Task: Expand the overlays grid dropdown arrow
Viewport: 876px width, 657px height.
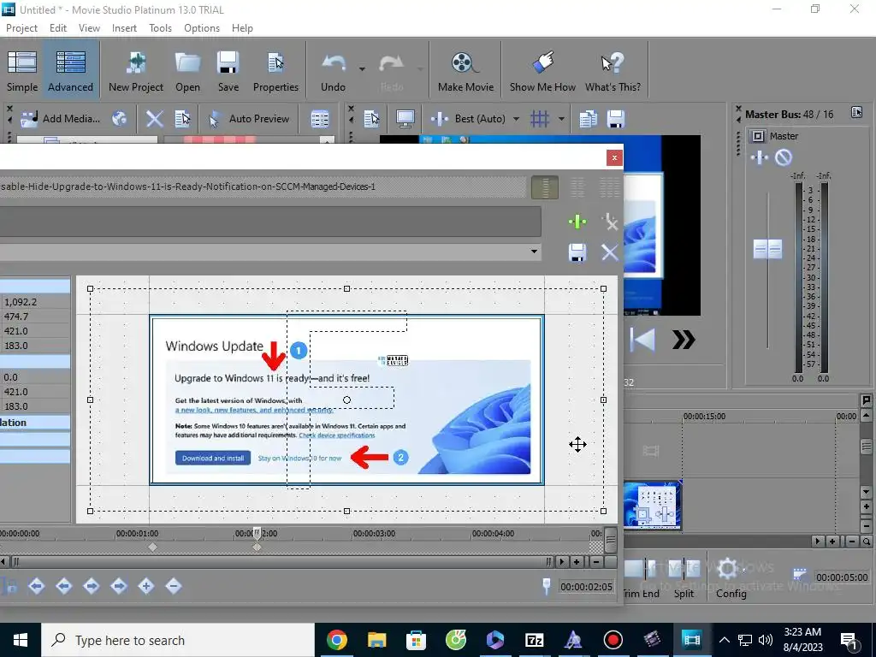Action: coord(561,118)
